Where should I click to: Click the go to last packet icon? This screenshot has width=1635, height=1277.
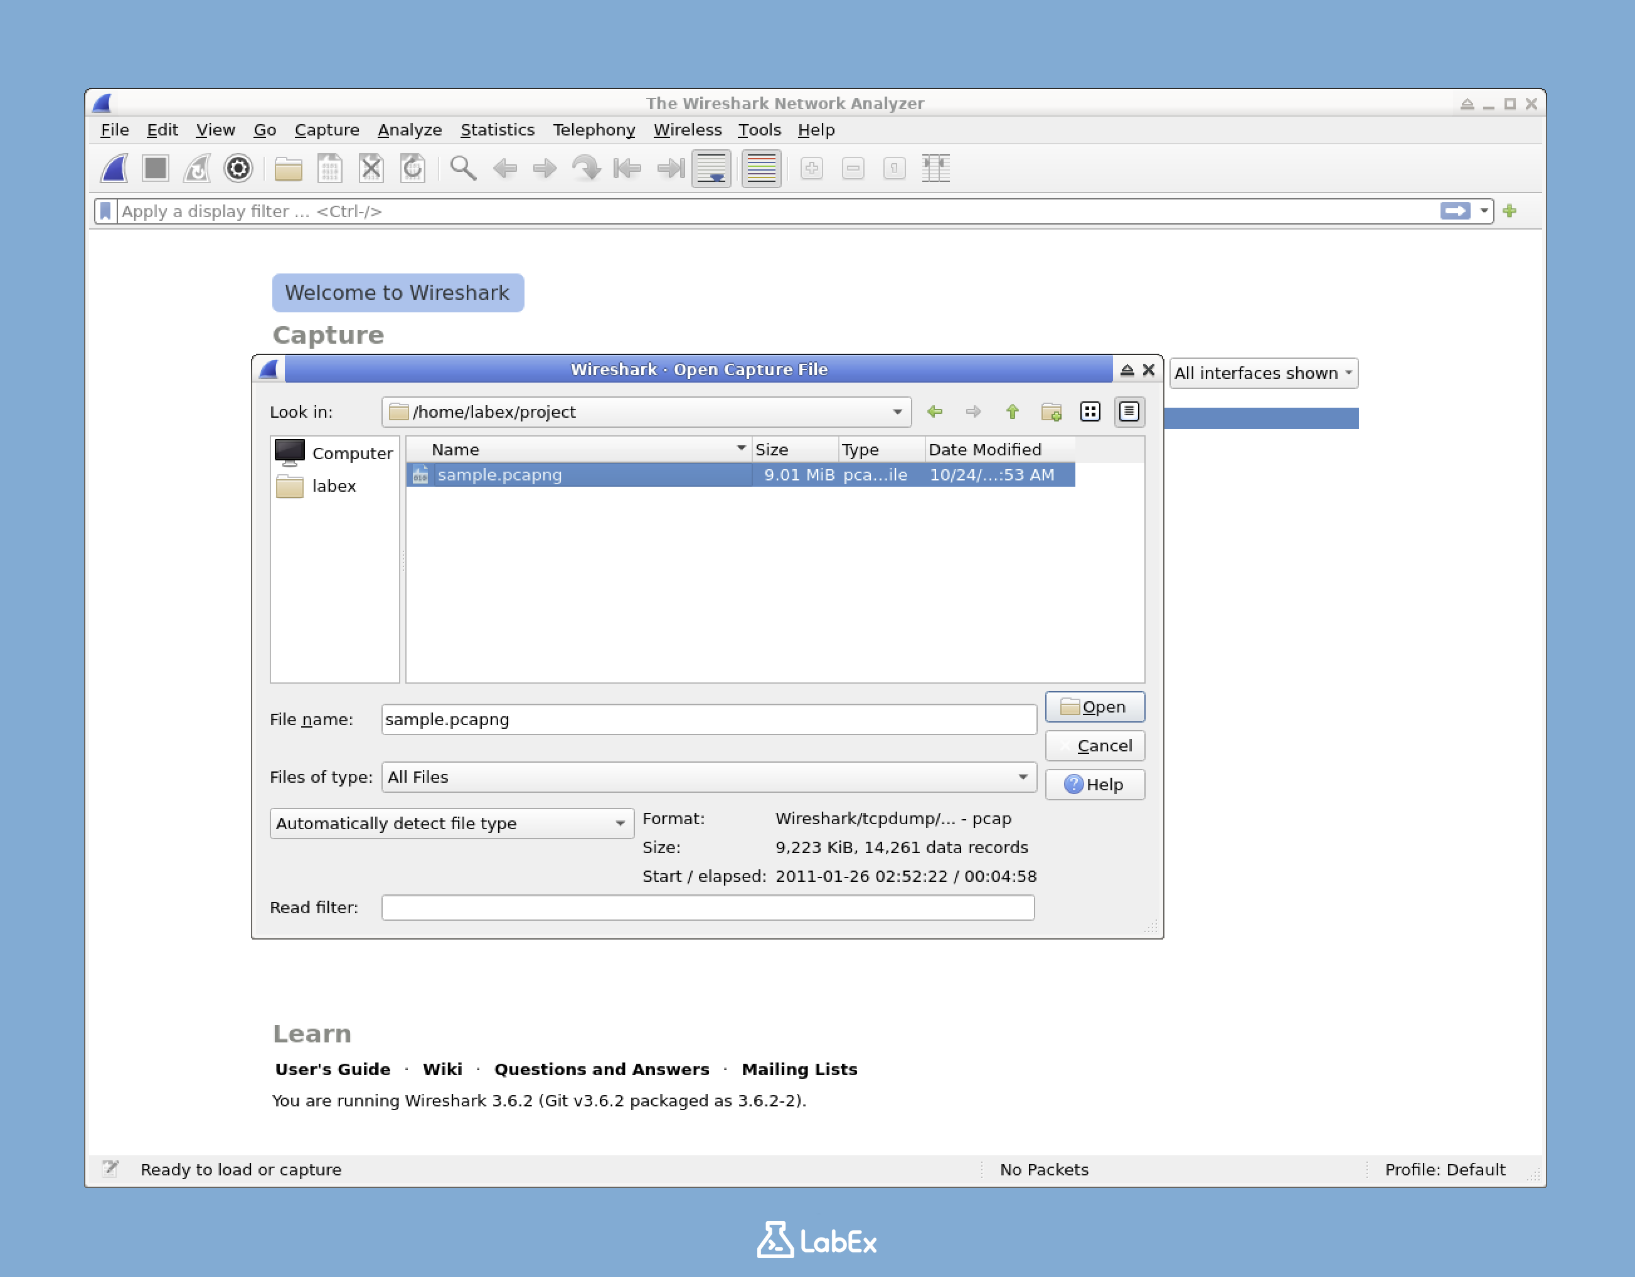click(669, 169)
